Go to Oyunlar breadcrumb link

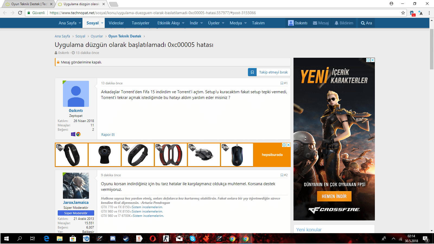97,36
